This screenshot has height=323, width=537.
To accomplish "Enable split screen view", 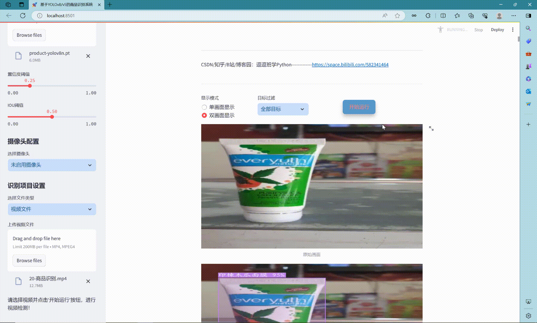I will click(x=443, y=16).
